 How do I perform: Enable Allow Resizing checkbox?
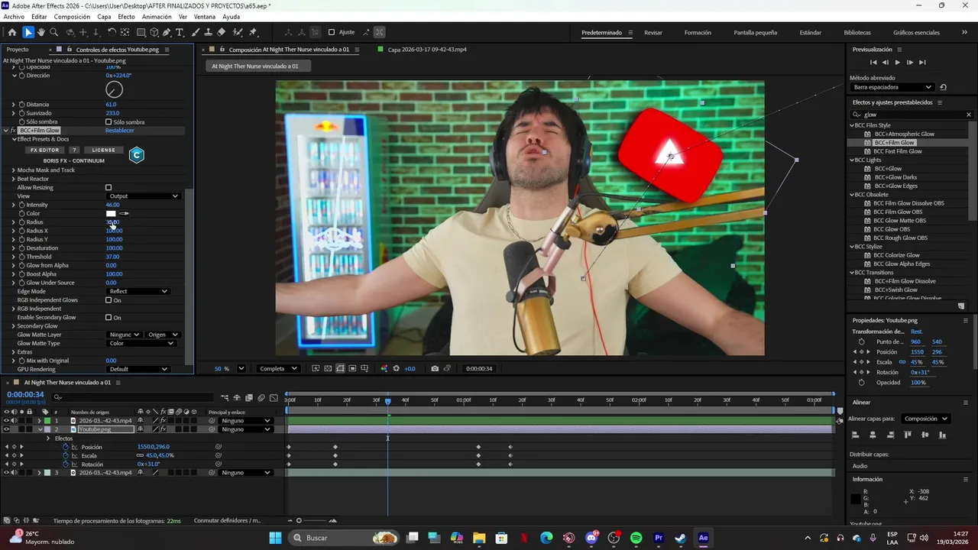point(108,187)
